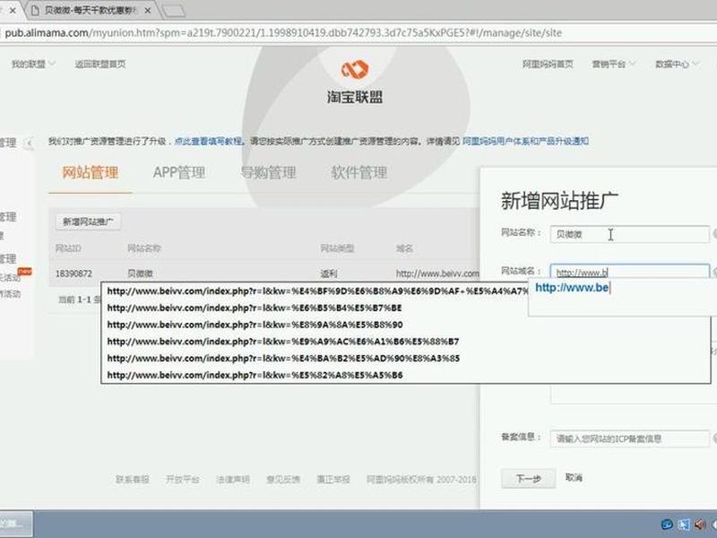Image resolution: width=717 pixels, height=538 pixels.
Task: Open the 廉正举报 footer link
Action: 333,480
